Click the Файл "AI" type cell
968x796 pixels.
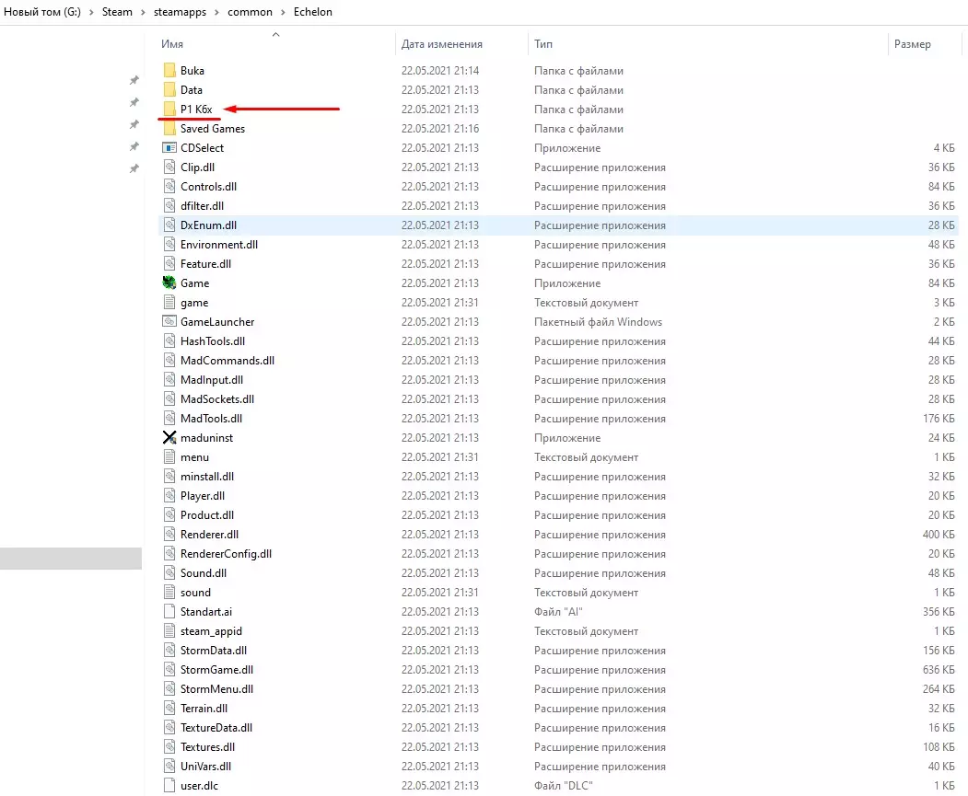(558, 612)
